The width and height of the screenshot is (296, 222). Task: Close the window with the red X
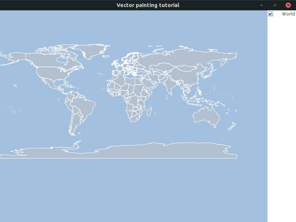[x=288, y=5]
